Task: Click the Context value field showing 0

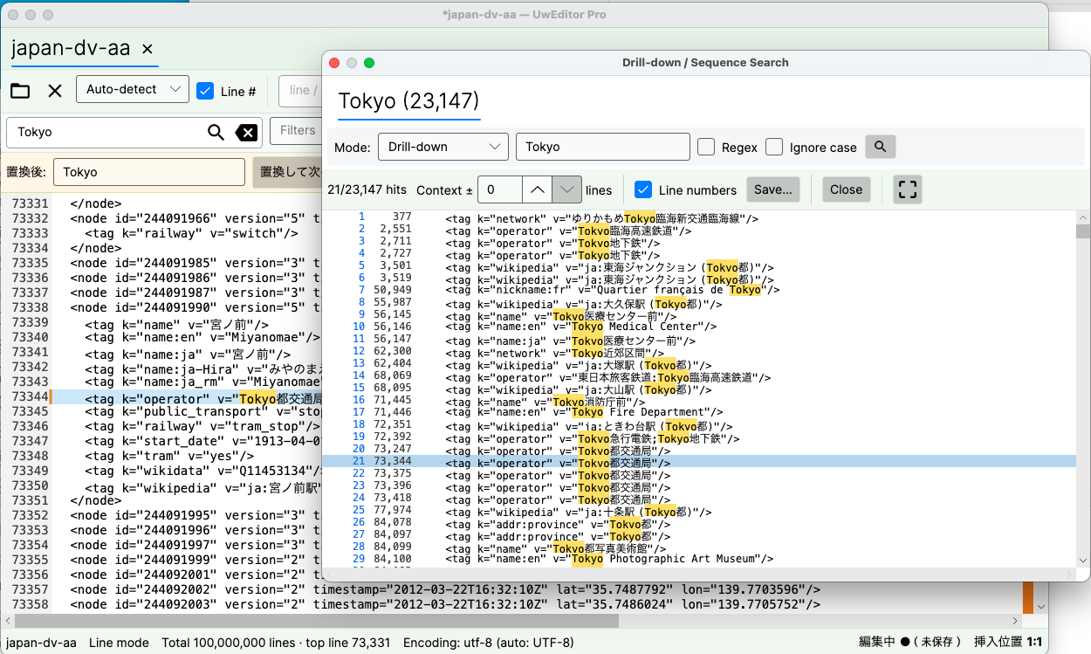Action: click(x=501, y=189)
